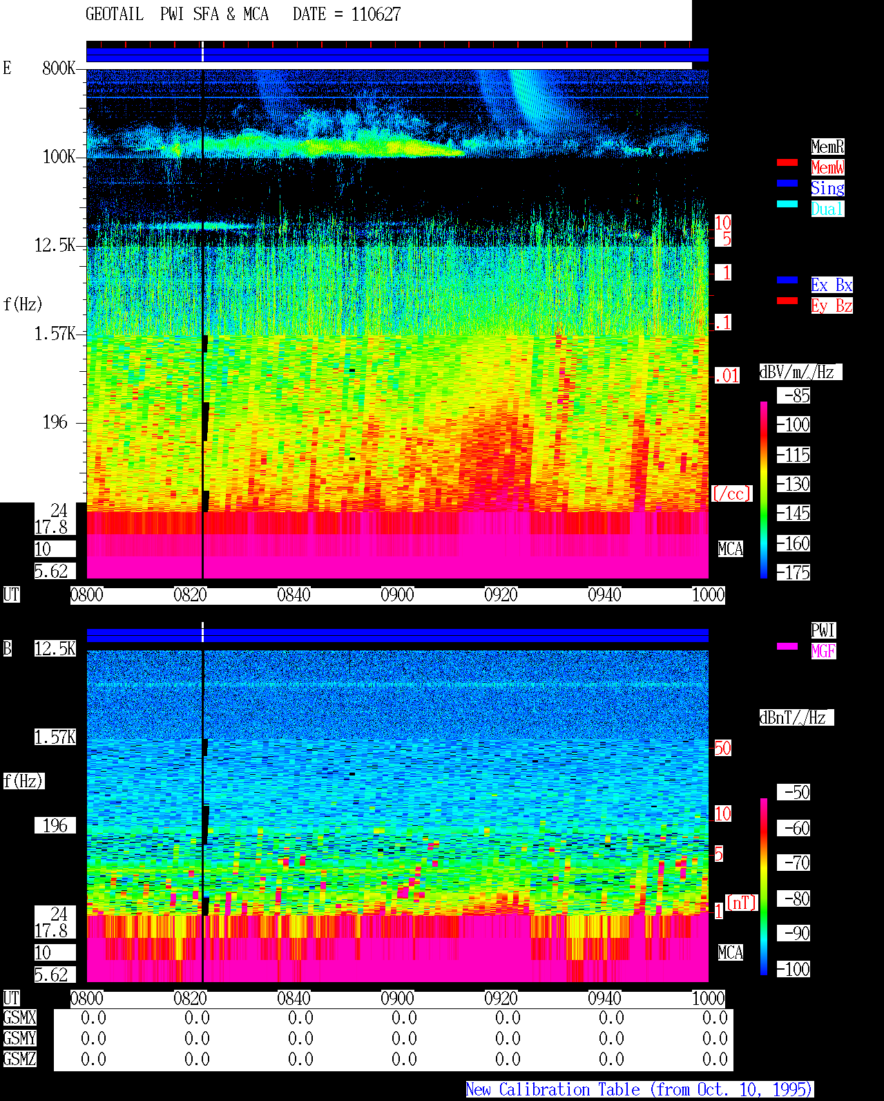The image size is (884, 1101).
Task: Click the -85 color scale value
Action: (x=794, y=395)
